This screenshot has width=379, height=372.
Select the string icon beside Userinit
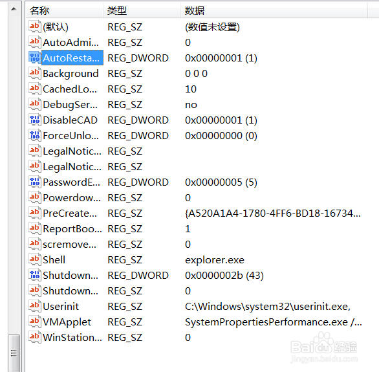tap(34, 306)
